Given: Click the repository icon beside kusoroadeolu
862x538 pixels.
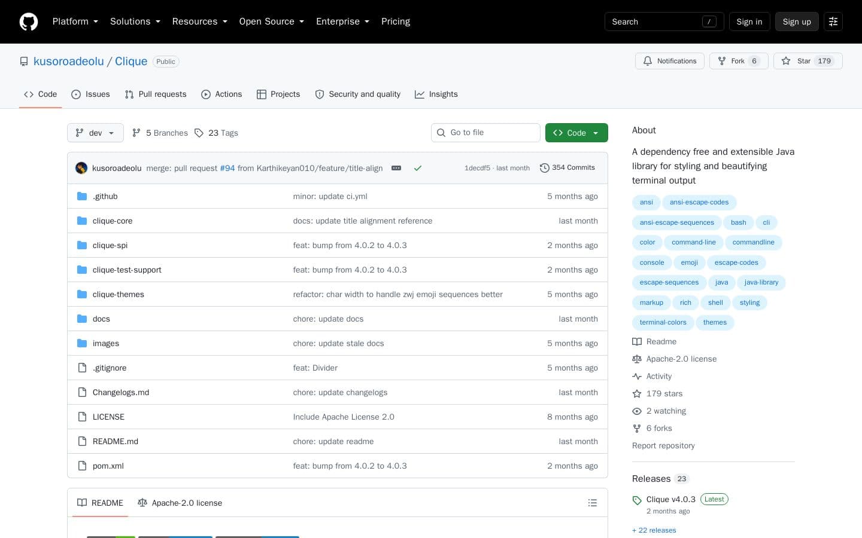Looking at the screenshot, I should [24, 62].
